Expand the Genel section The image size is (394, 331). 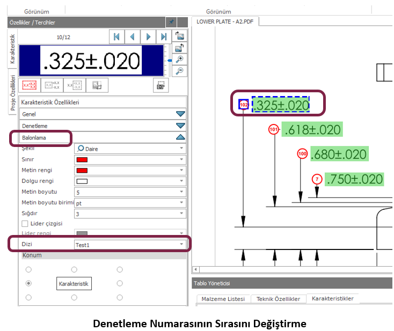pos(180,114)
